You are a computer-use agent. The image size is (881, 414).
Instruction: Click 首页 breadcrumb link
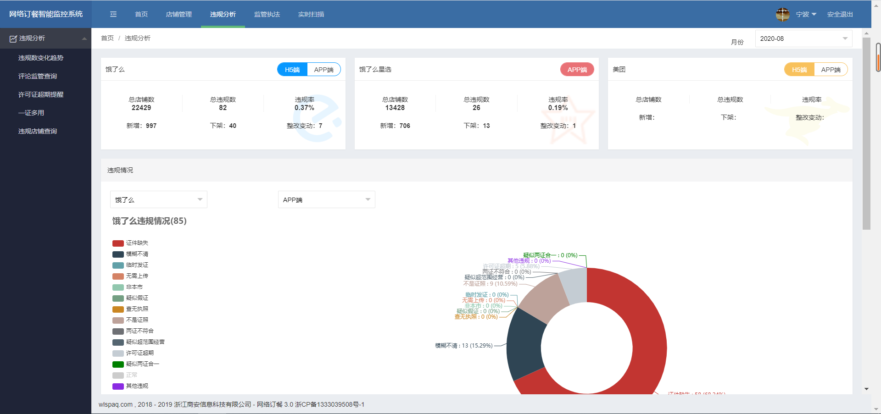pos(107,38)
